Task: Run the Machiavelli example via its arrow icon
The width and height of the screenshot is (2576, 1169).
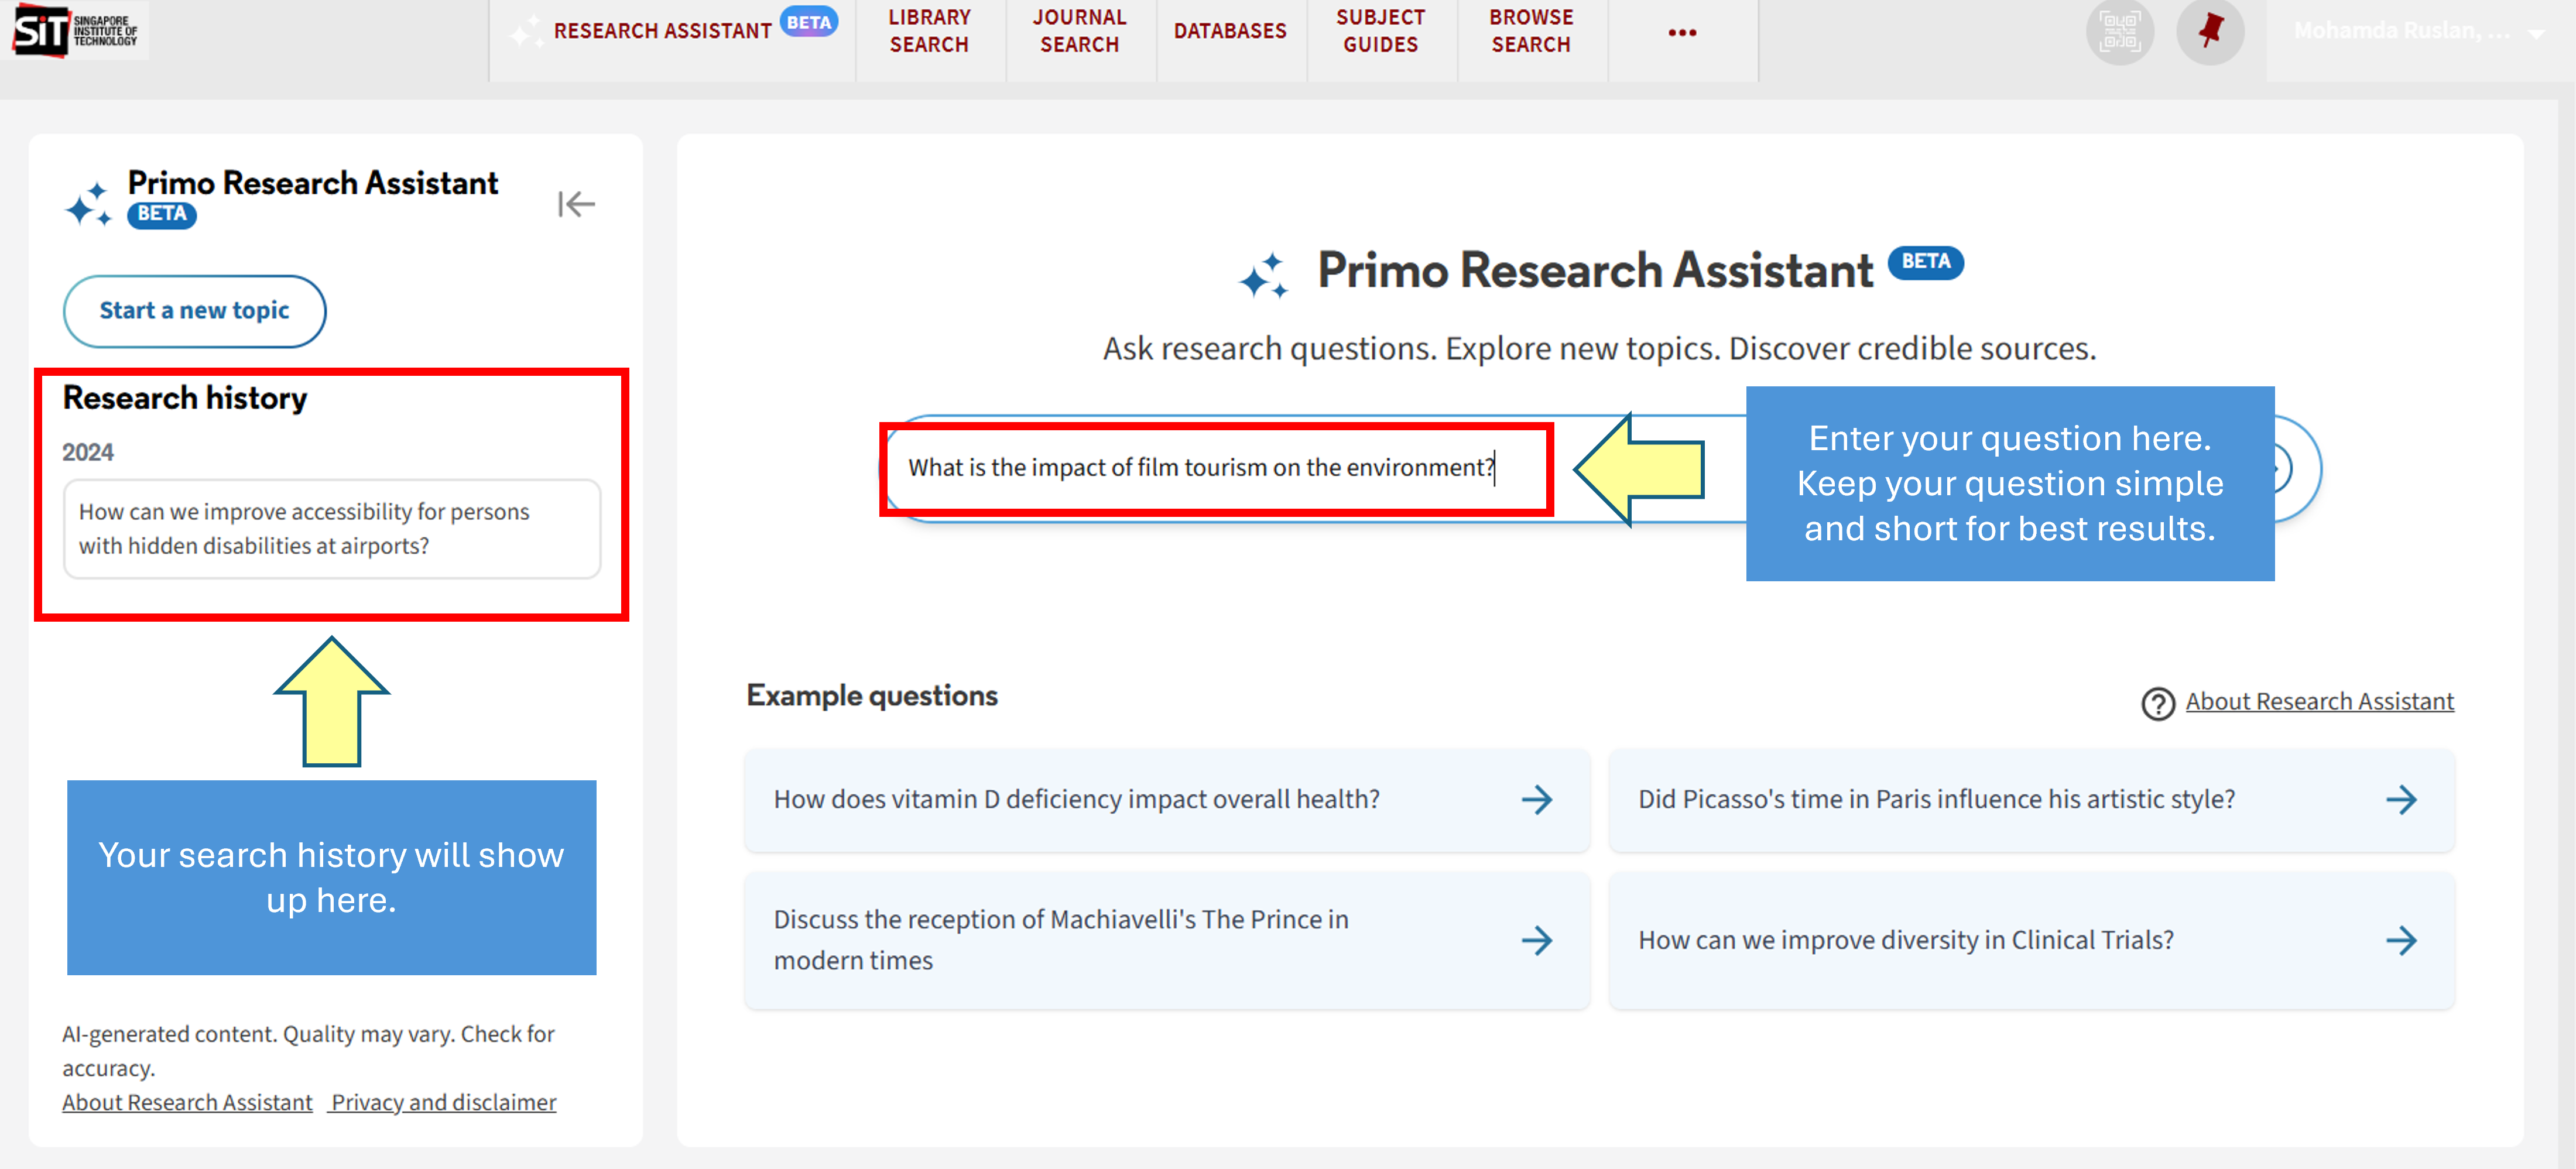Action: click(x=1537, y=940)
